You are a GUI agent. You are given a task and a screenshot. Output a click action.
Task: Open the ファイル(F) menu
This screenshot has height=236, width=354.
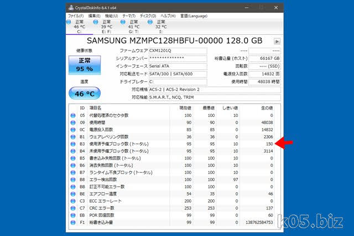tap(76, 16)
